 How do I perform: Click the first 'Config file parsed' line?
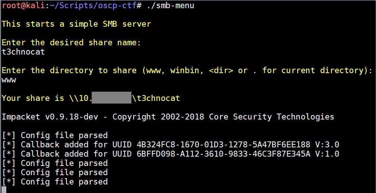click(x=55, y=135)
